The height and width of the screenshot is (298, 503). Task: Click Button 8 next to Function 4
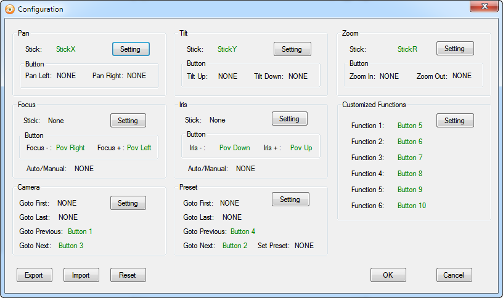click(x=410, y=174)
